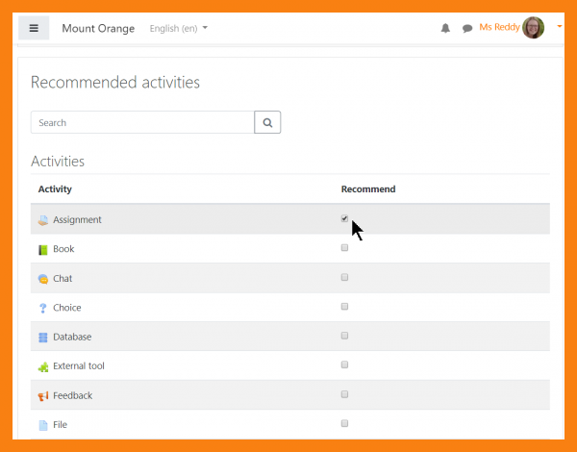Focus the Search input field

tap(142, 122)
